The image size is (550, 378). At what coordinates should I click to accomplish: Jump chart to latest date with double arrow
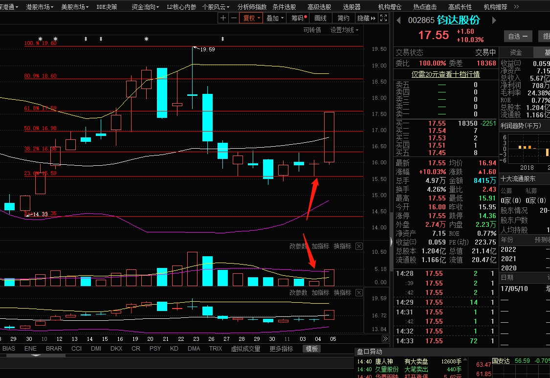pyautogui.click(x=385, y=339)
